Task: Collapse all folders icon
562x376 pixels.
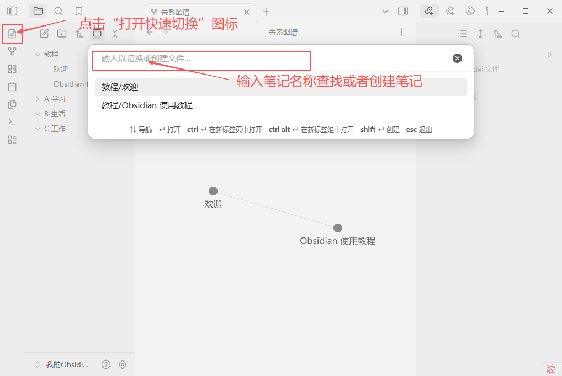Action: click(115, 34)
